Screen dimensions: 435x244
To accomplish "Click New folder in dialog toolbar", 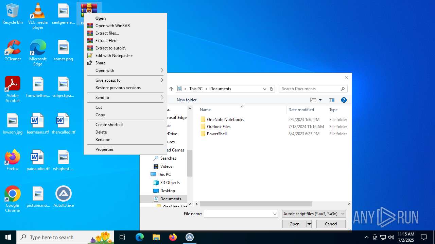I will (187, 100).
